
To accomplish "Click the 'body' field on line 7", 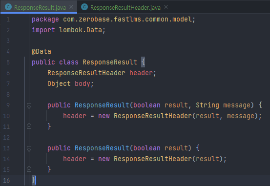I will pos(83,83).
